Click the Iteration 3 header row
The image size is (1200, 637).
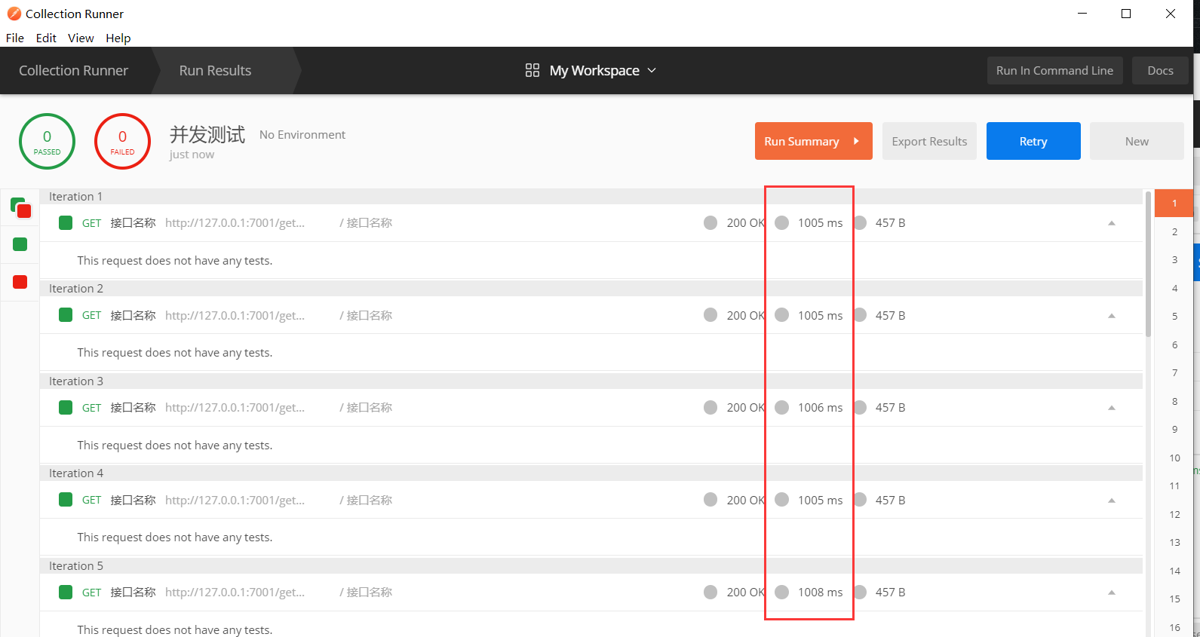pos(591,381)
